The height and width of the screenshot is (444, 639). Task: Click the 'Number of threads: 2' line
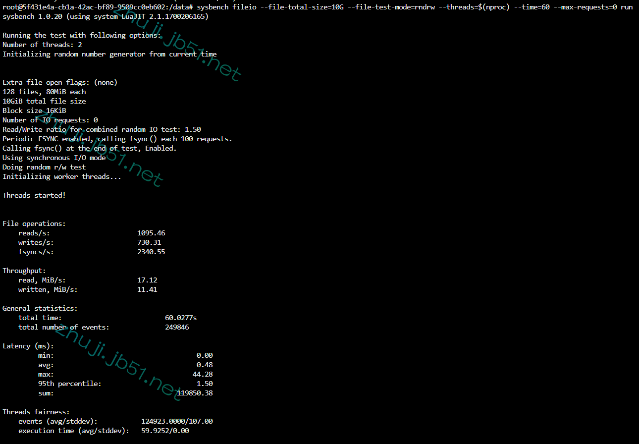[x=42, y=45]
